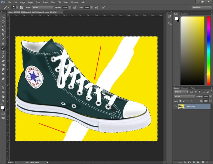Select the History Brush tool
213x164 pixels.
[3, 57]
